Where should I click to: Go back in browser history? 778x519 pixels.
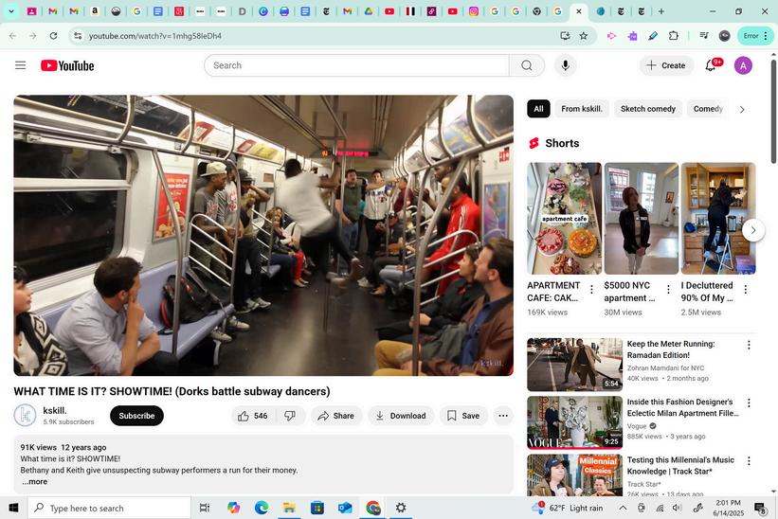[x=13, y=36]
